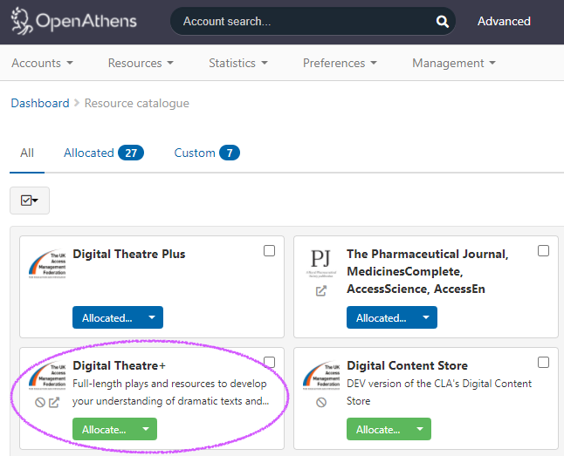Click Allocated button on Digital Theatre Plus
Screen dimensions: 564x456
click(x=107, y=317)
